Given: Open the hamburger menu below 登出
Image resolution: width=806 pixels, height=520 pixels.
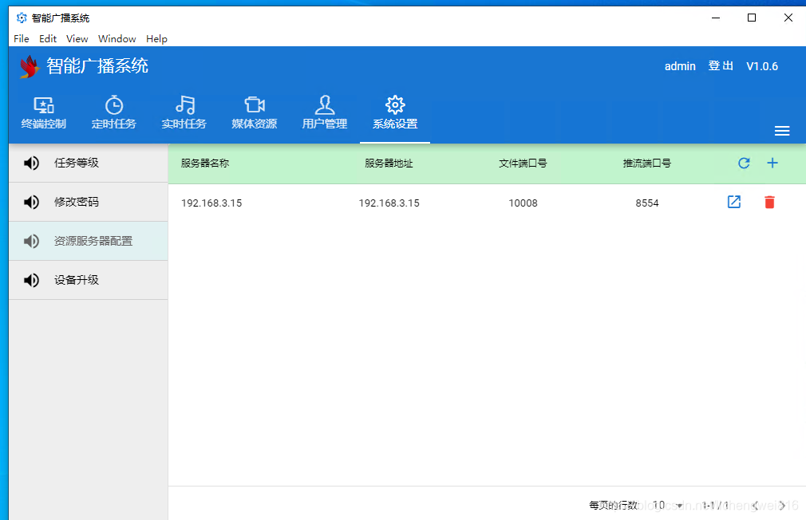Looking at the screenshot, I should [x=782, y=131].
